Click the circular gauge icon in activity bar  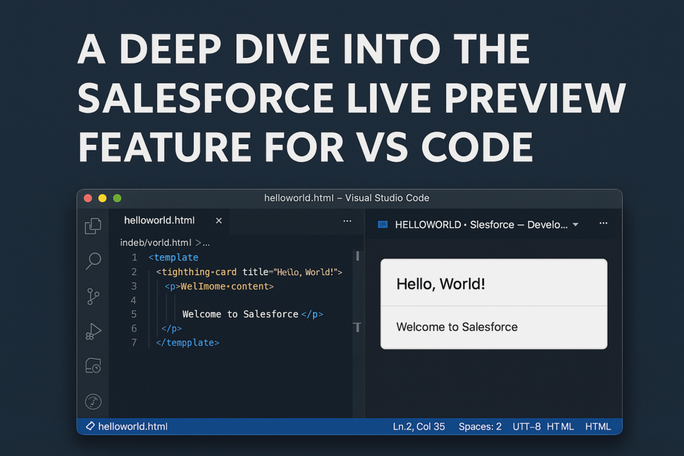point(93,401)
